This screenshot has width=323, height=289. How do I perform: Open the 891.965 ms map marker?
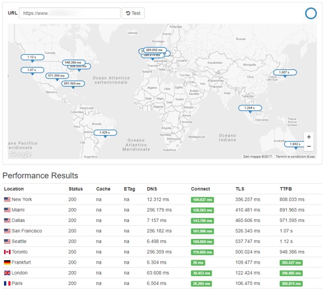pos(73,83)
